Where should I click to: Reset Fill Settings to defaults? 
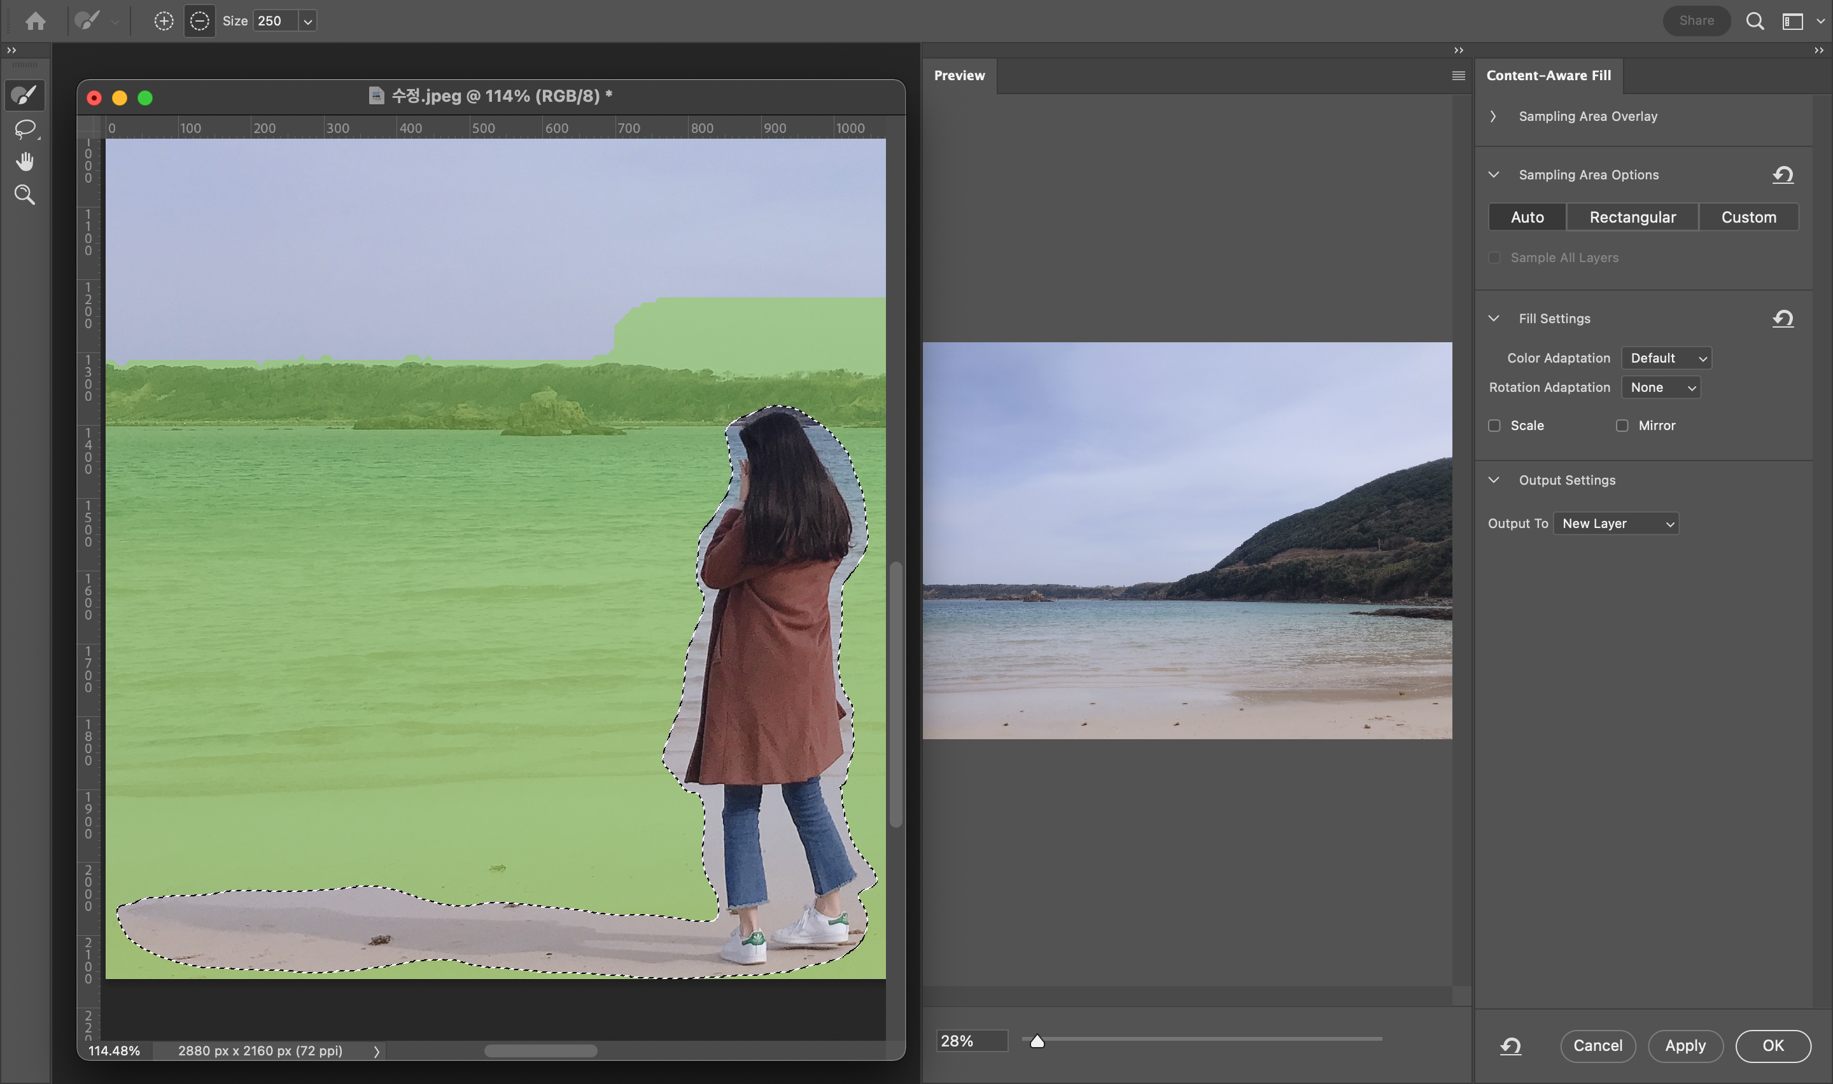point(1782,319)
